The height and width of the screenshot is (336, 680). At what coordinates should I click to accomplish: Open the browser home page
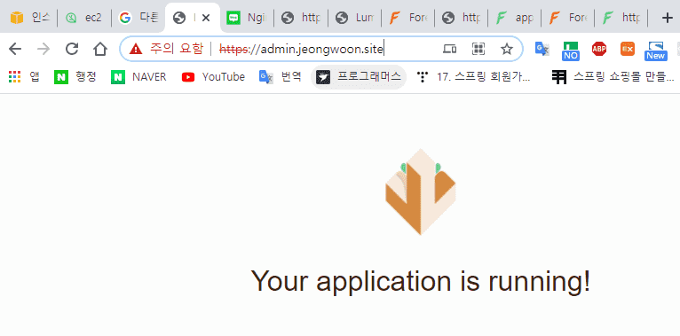(100, 49)
